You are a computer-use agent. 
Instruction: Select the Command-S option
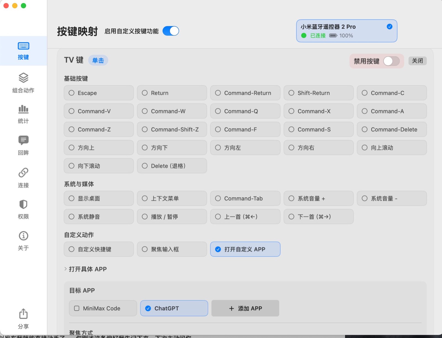point(319,129)
